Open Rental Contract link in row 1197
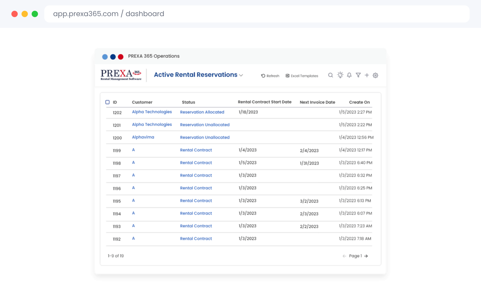The width and height of the screenshot is (481, 304). [x=196, y=175]
